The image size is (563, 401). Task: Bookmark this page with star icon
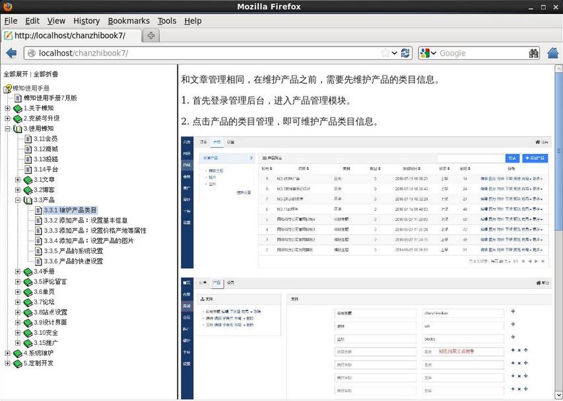[x=385, y=53]
